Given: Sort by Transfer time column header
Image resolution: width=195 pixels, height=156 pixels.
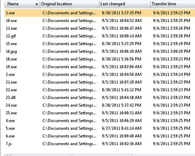Looking at the screenshot, I should [173, 4].
